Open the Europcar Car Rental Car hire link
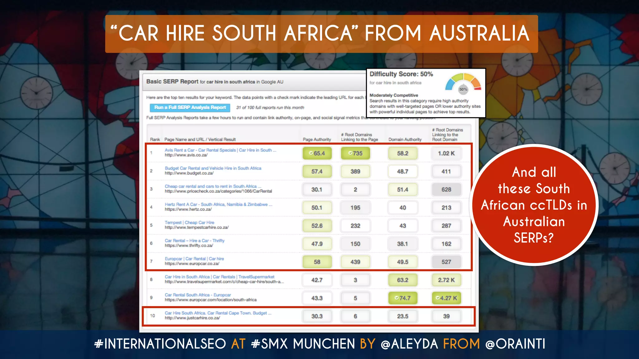The image size is (639, 359). (x=194, y=259)
